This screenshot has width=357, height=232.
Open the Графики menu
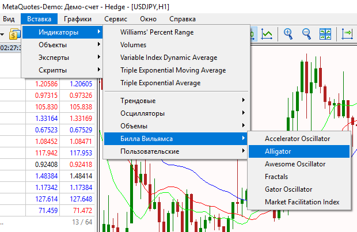(x=78, y=19)
